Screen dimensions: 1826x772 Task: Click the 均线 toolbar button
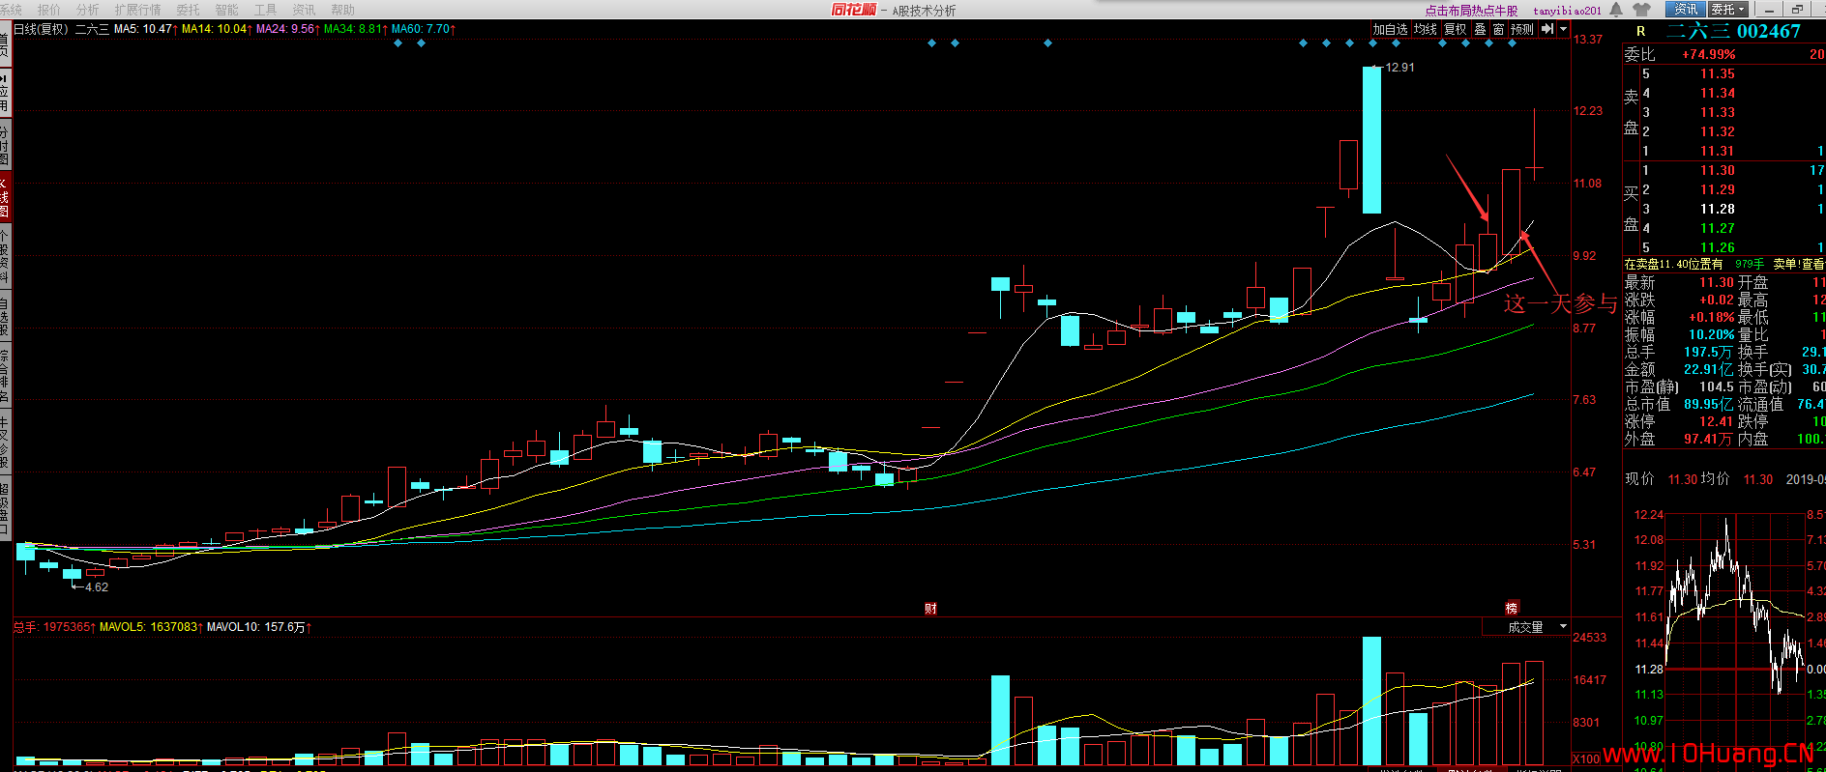(x=1425, y=29)
